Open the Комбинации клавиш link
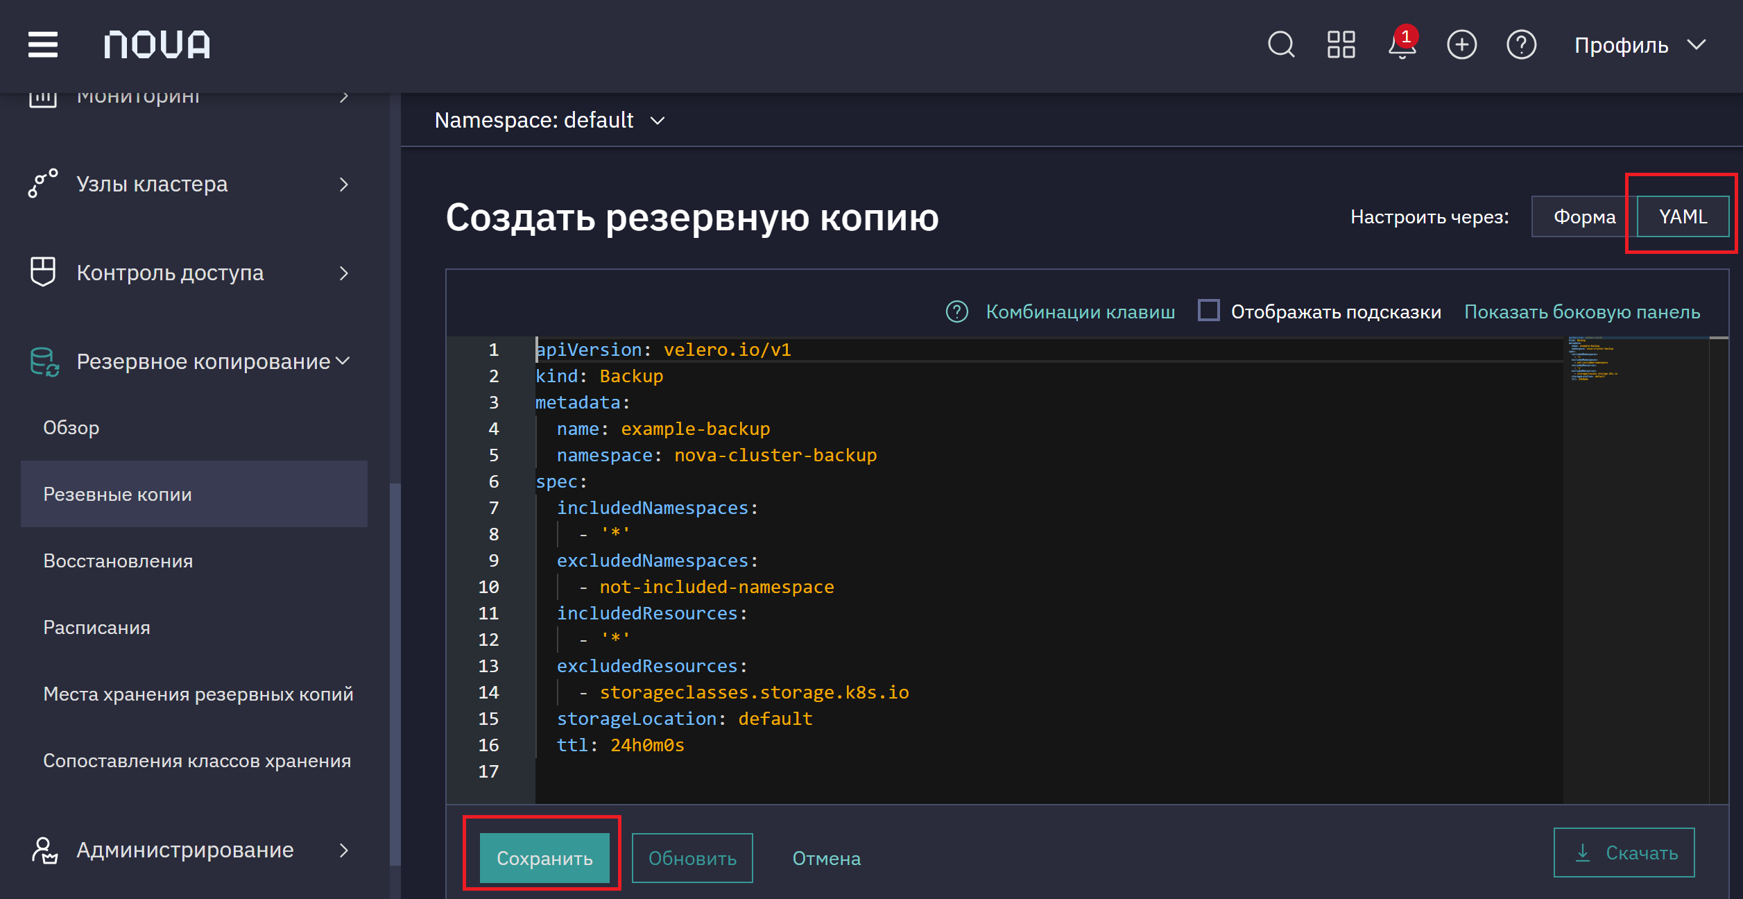This screenshot has height=899, width=1743. click(1080, 311)
